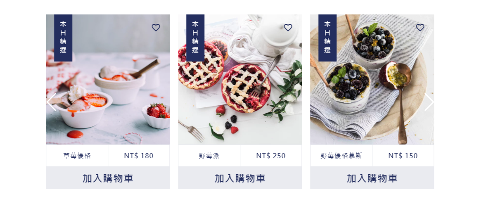Add 草莓優格 to cart with 加入購物車
The height and width of the screenshot is (206, 486).
point(108,178)
